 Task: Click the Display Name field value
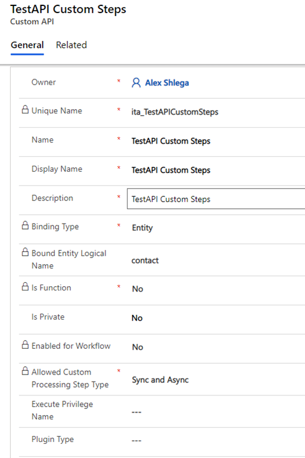(x=171, y=170)
